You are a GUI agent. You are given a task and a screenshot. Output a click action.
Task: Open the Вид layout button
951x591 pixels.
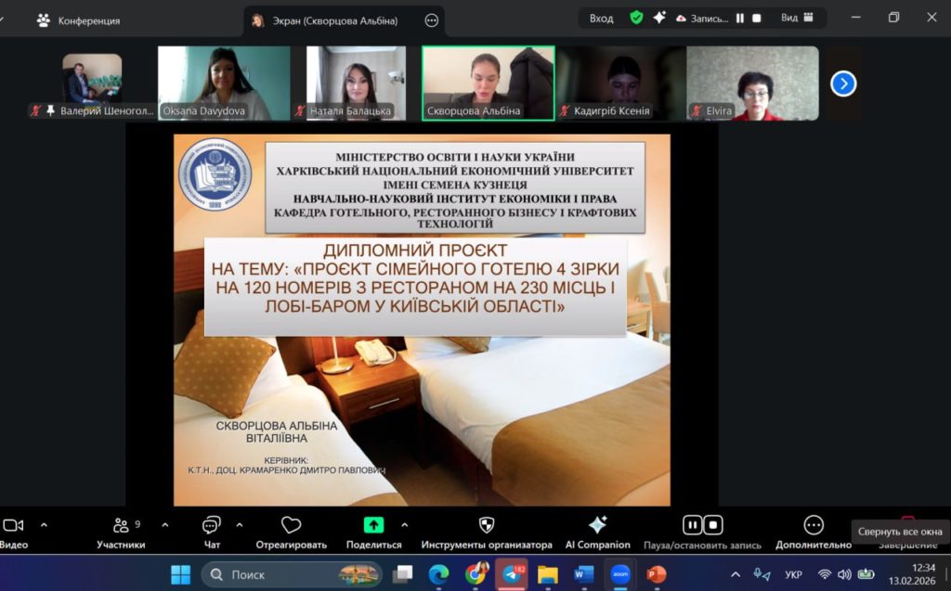pyautogui.click(x=797, y=18)
